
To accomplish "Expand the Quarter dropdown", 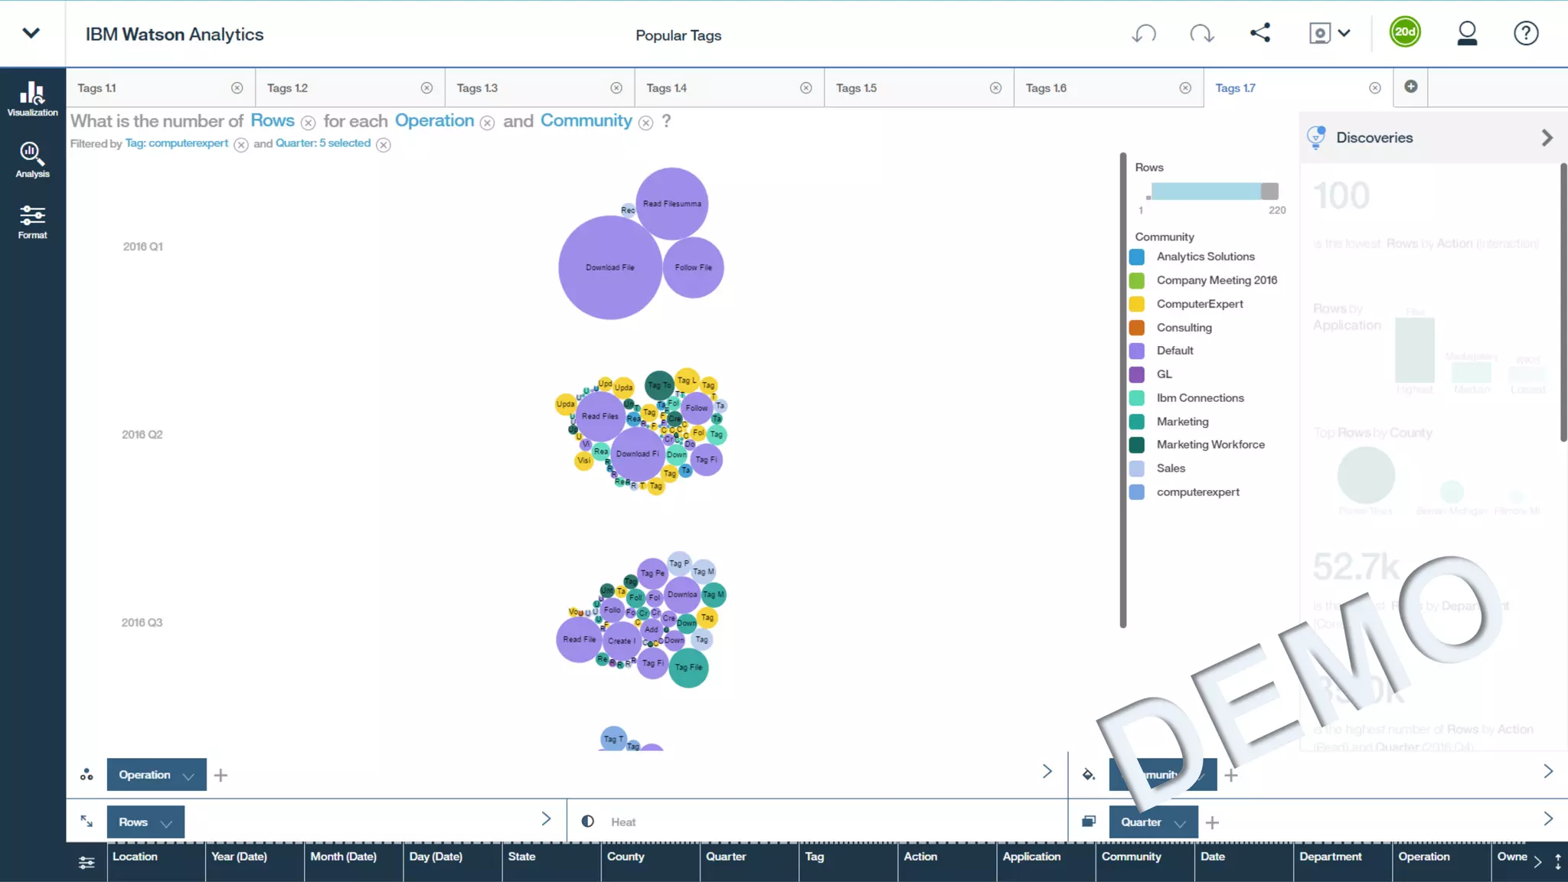I will click(x=1180, y=823).
